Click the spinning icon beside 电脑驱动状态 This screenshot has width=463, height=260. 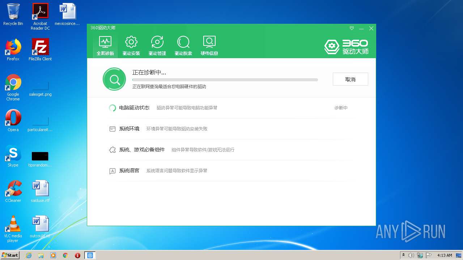(x=112, y=108)
